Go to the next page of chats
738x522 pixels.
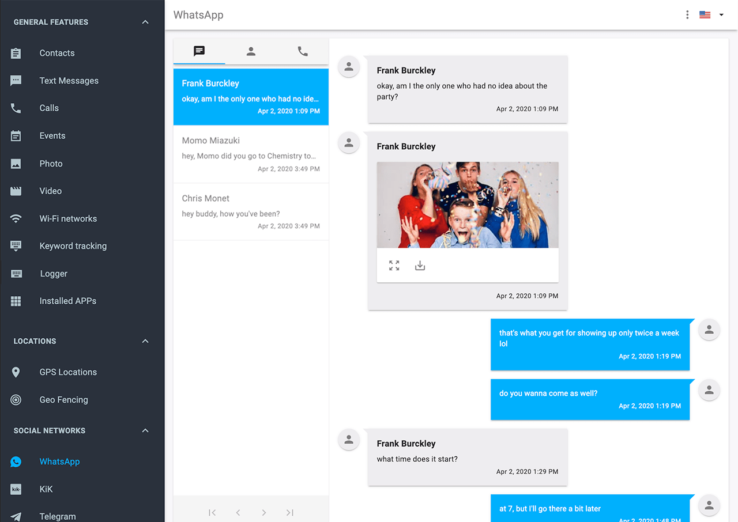pyautogui.click(x=263, y=512)
